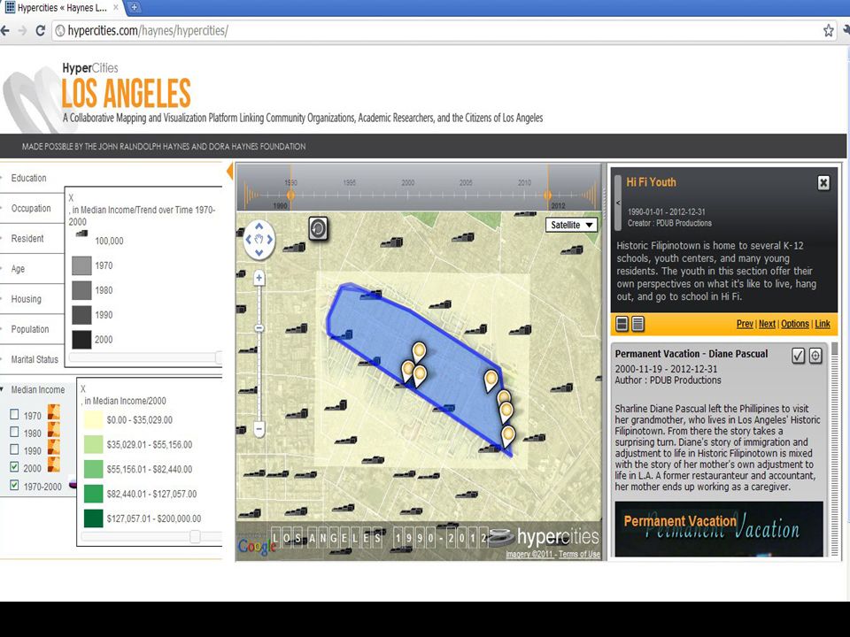
Task: Reload the page with refresh button
Action: pyautogui.click(x=40, y=31)
